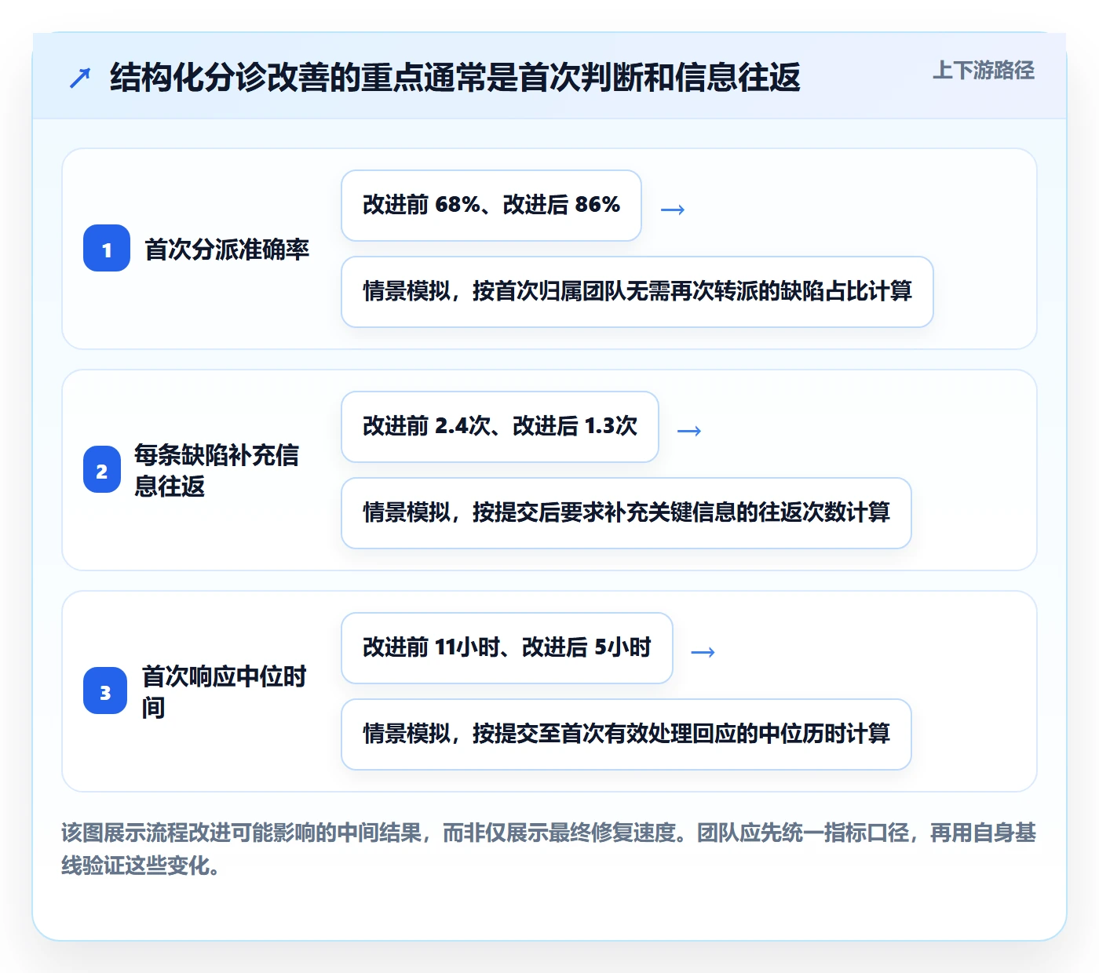This screenshot has width=1099, height=973.
Task: Click the number 3 badge
Action: click(x=105, y=691)
